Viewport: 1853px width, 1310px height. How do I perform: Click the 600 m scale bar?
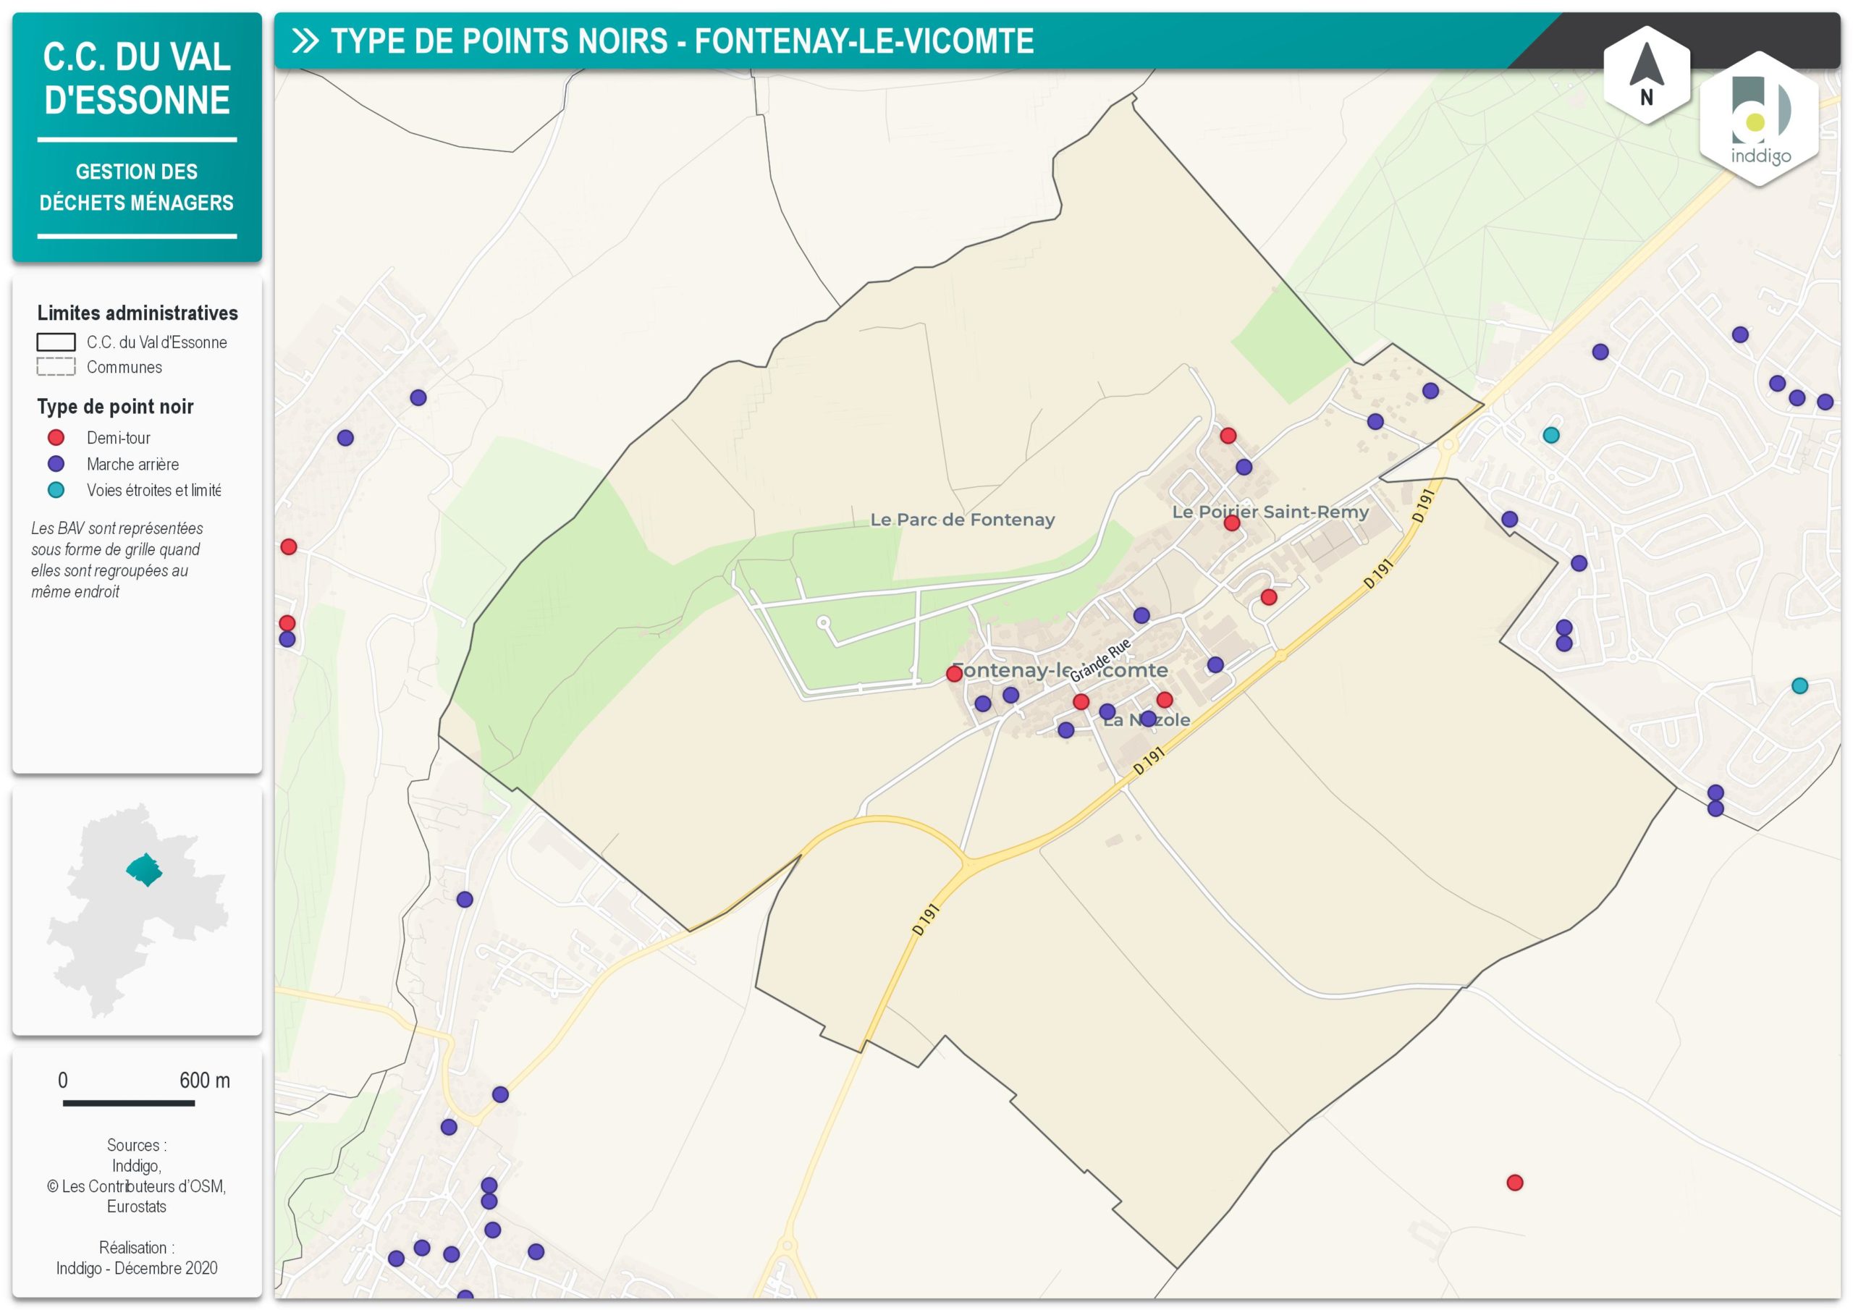[x=128, y=1102]
